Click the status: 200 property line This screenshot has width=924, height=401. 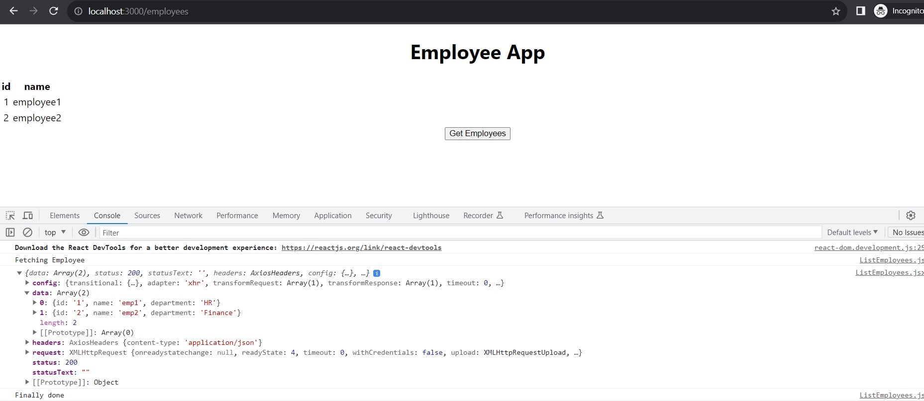pyautogui.click(x=55, y=362)
